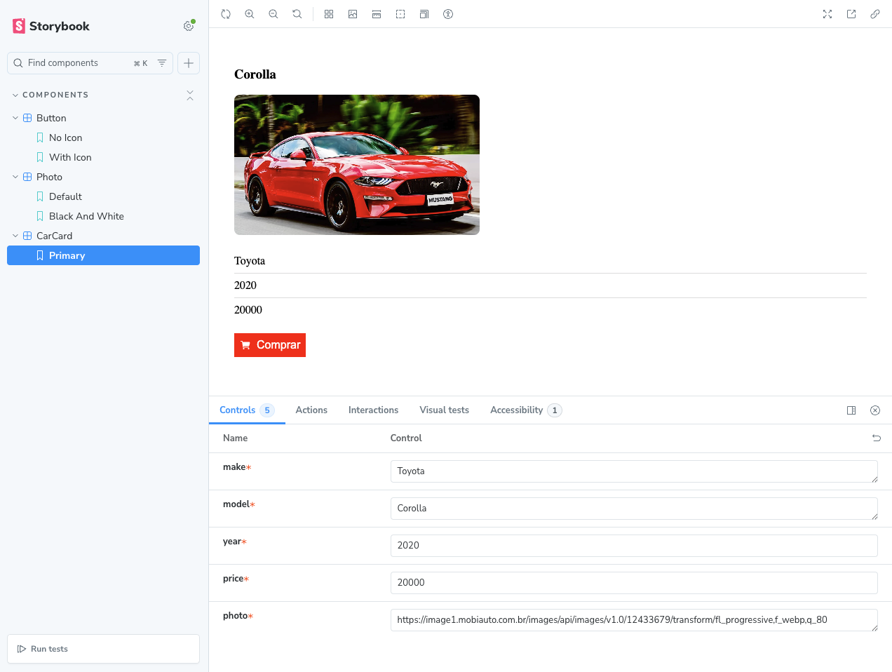The width and height of the screenshot is (892, 672).
Task: Click the year control field showing 2020
Action: tap(634, 546)
